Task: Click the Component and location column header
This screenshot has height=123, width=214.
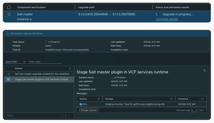Action: point(31,7)
